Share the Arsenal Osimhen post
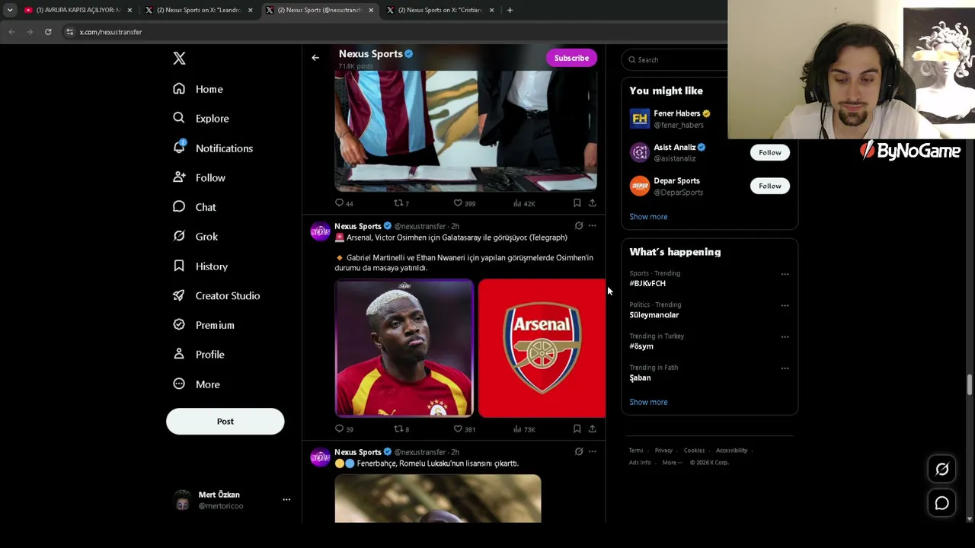This screenshot has width=975, height=548. click(x=592, y=429)
